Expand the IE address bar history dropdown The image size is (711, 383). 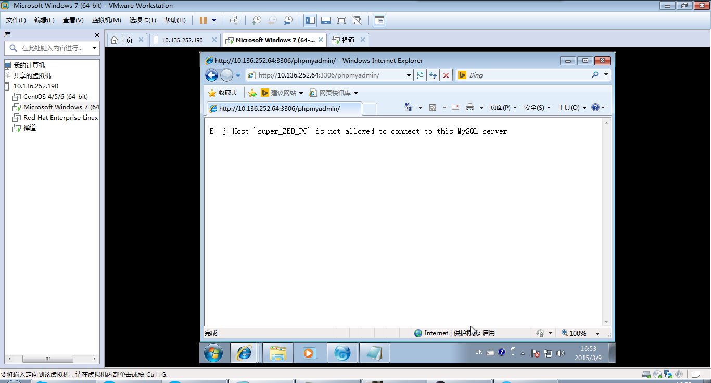pyautogui.click(x=409, y=75)
